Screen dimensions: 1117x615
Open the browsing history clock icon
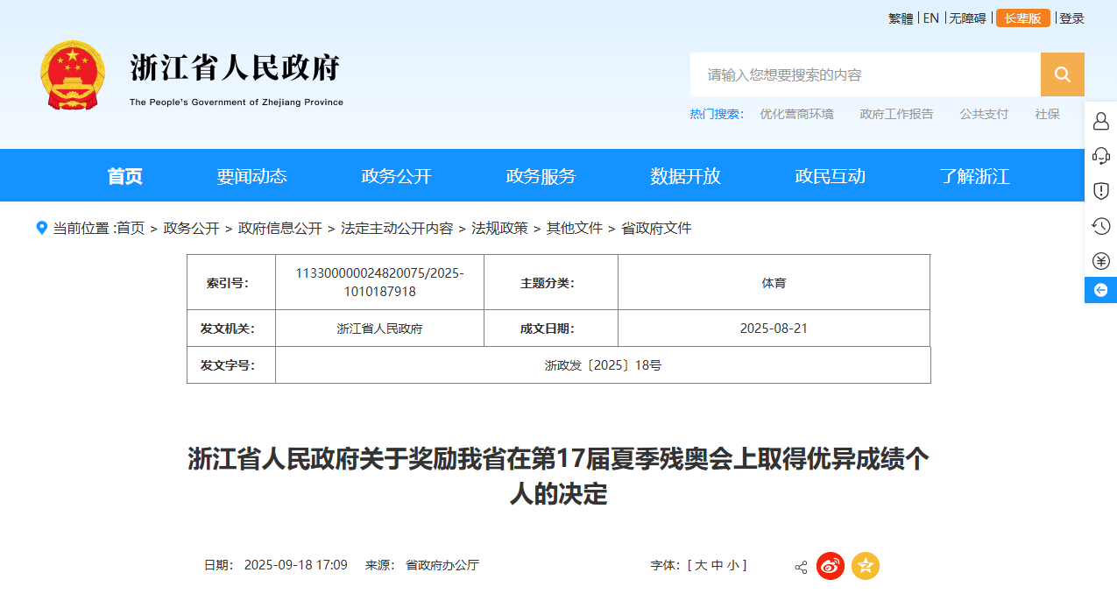pos(1100,226)
